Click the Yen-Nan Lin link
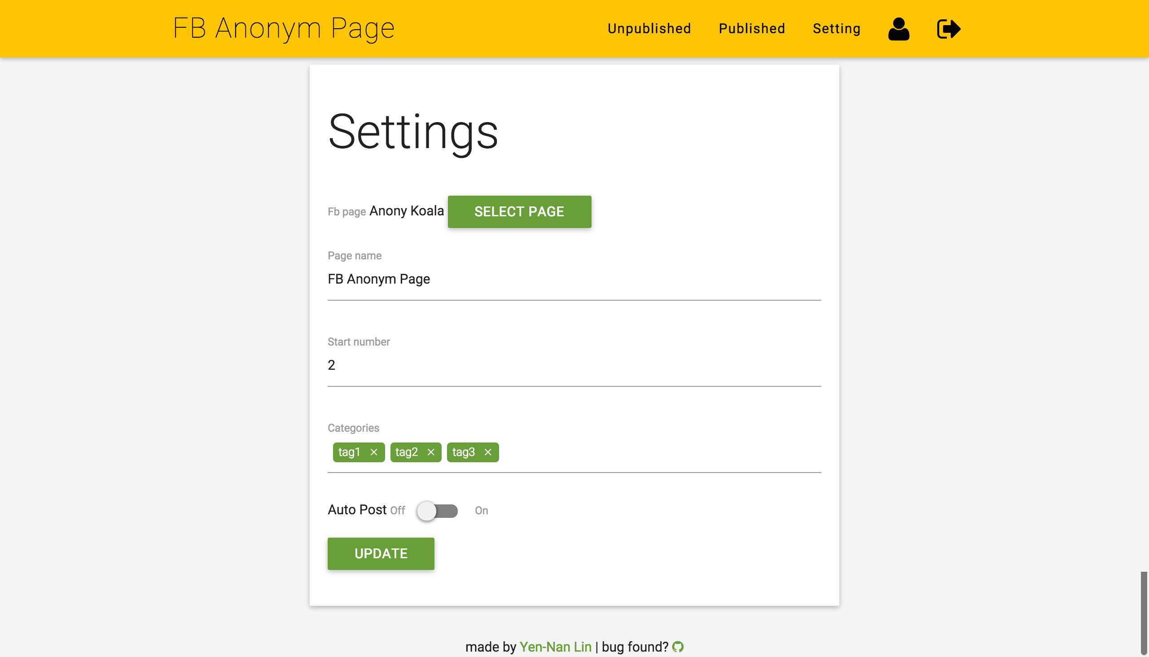 pyautogui.click(x=555, y=647)
